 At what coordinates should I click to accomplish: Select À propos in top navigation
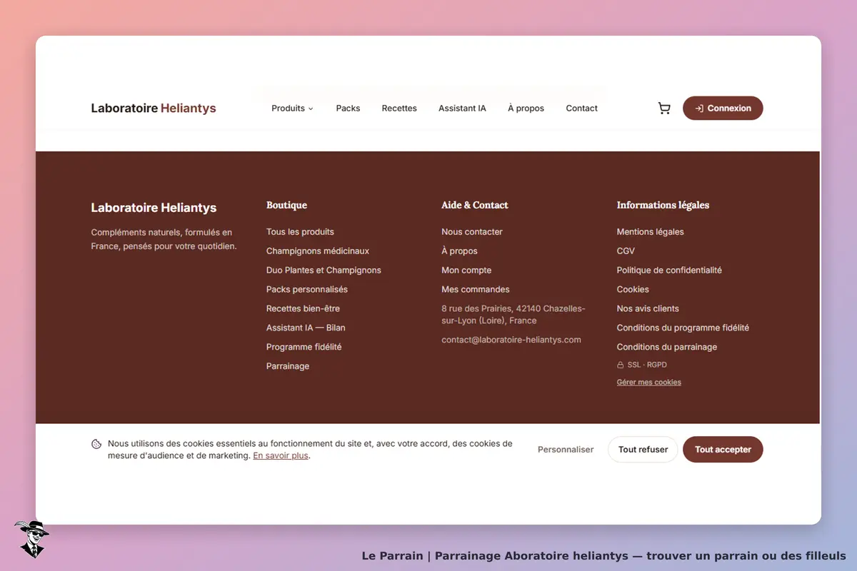[526, 108]
